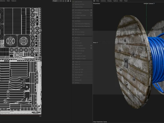Open gear options for UV Weld and Relax

[x=91, y=15]
